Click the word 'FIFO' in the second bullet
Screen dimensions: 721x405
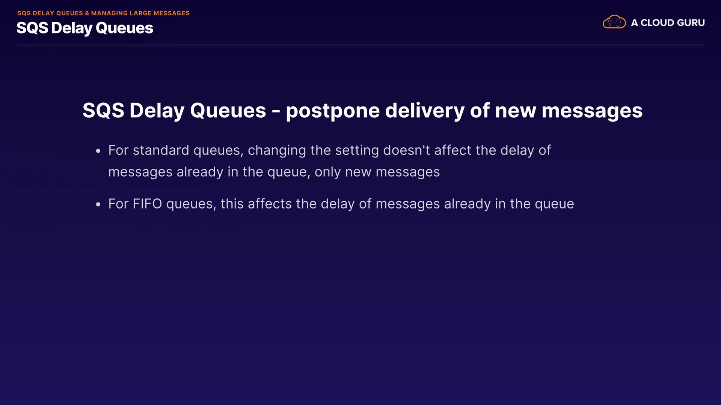tap(147, 204)
